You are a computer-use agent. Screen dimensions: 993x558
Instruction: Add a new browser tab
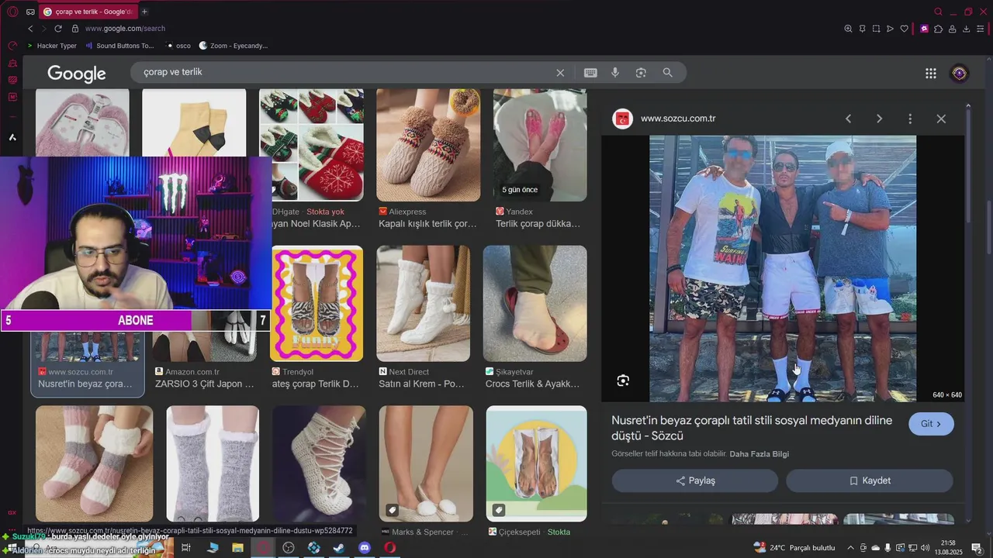[x=144, y=12]
